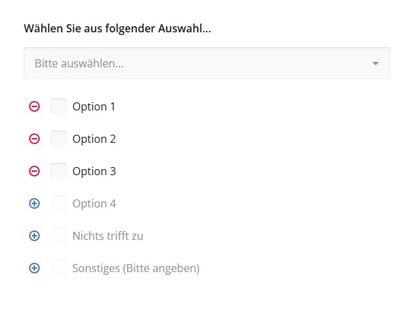Click the plus icon beside Nichts trifft zu
This screenshot has height=322, width=408.
tap(34, 236)
